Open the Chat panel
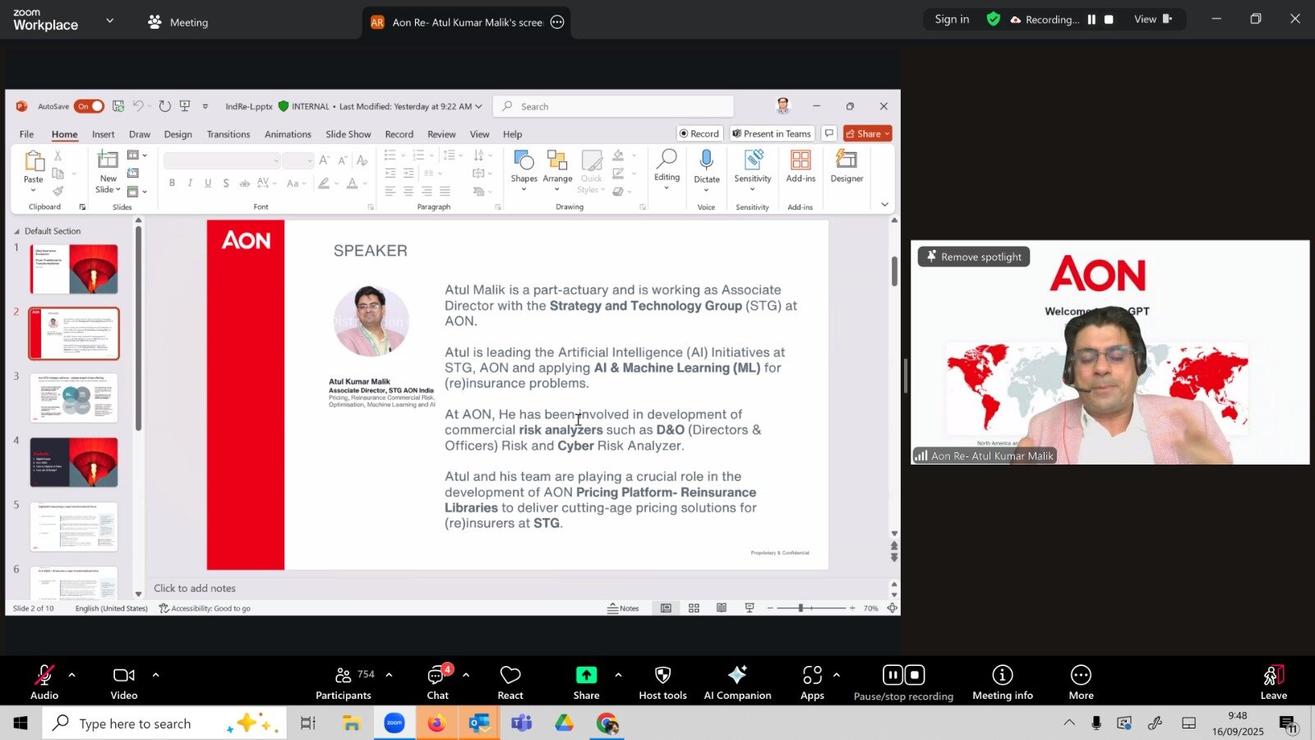The image size is (1315, 740). (x=437, y=682)
